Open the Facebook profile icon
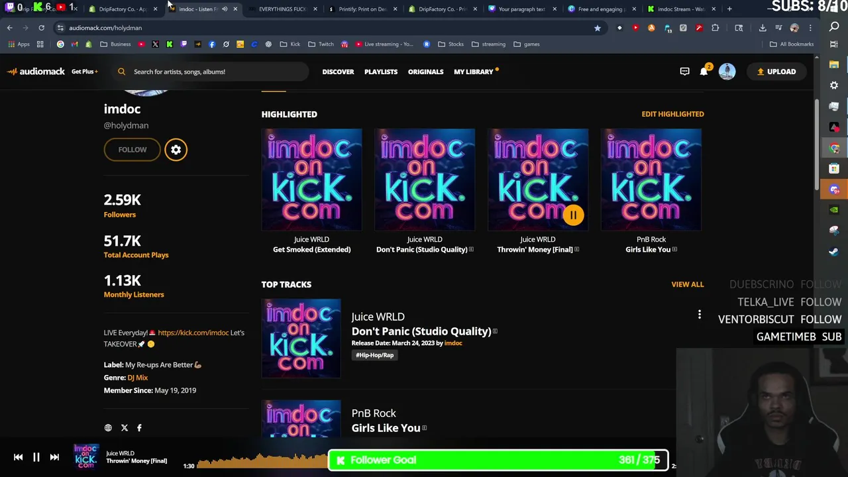The image size is (848, 477). tap(139, 428)
